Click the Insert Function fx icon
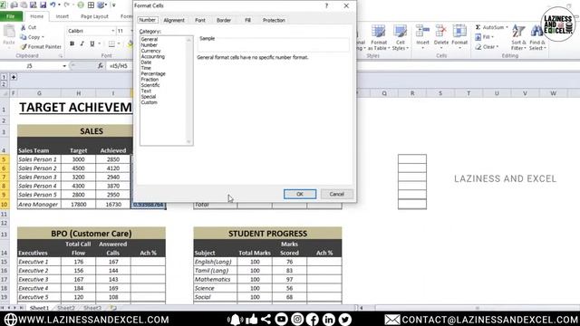 click(x=101, y=66)
